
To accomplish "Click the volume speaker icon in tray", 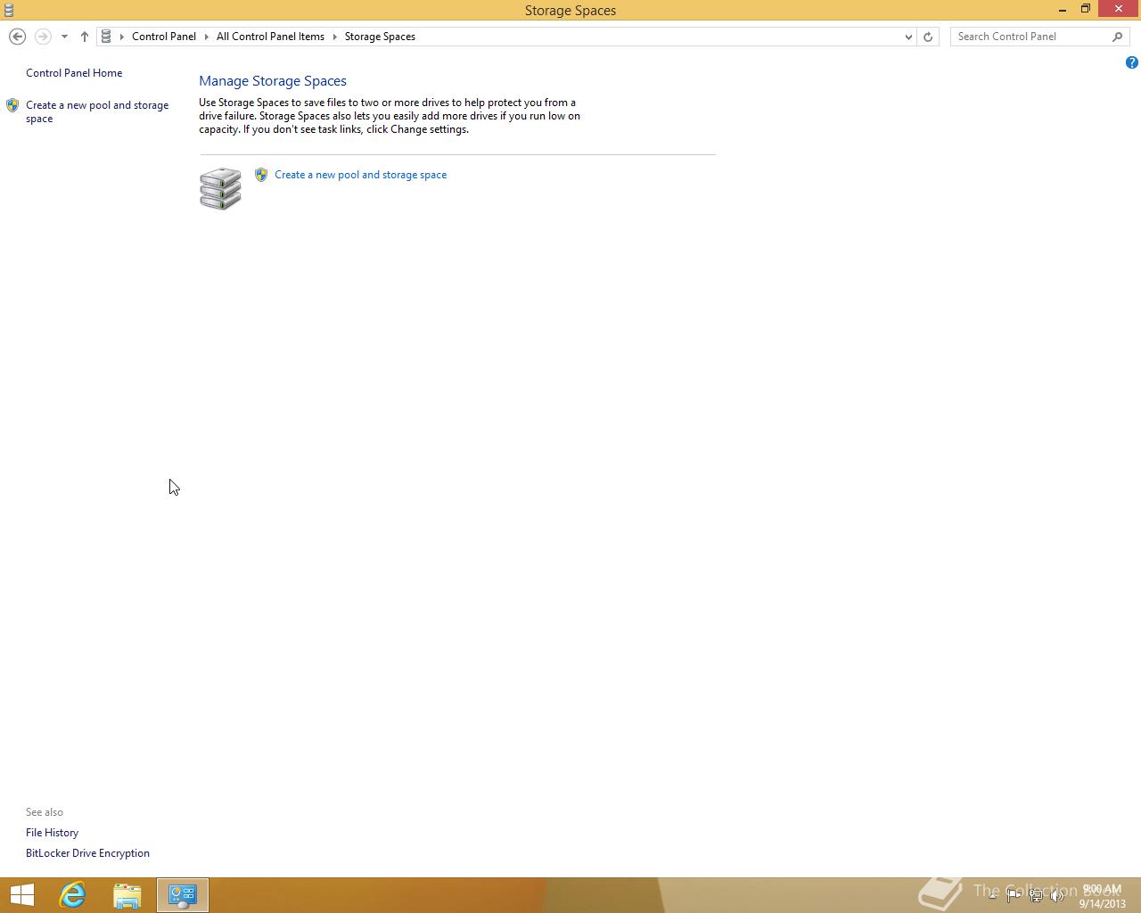I will [x=1057, y=896].
